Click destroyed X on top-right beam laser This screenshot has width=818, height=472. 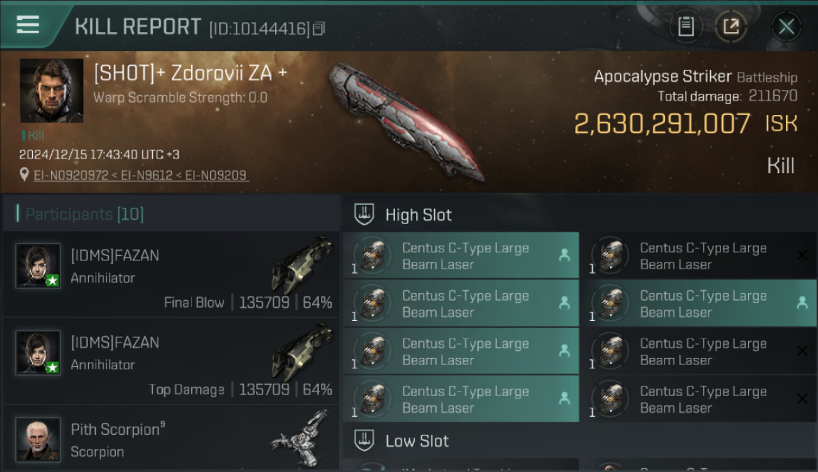click(802, 255)
